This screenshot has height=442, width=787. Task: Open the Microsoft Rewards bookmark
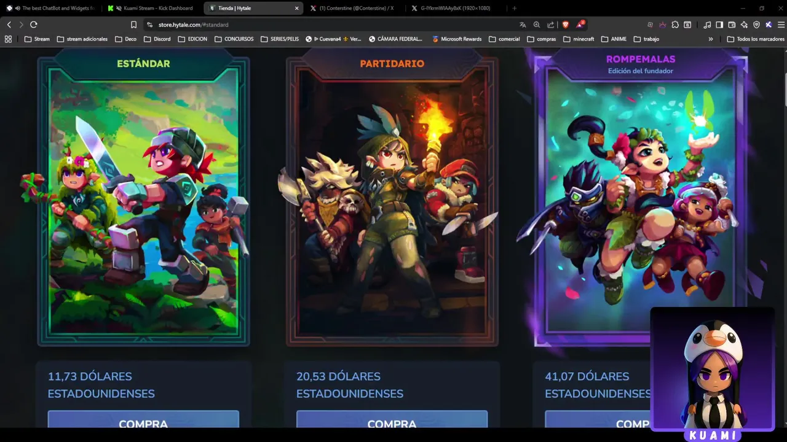pyautogui.click(x=457, y=39)
